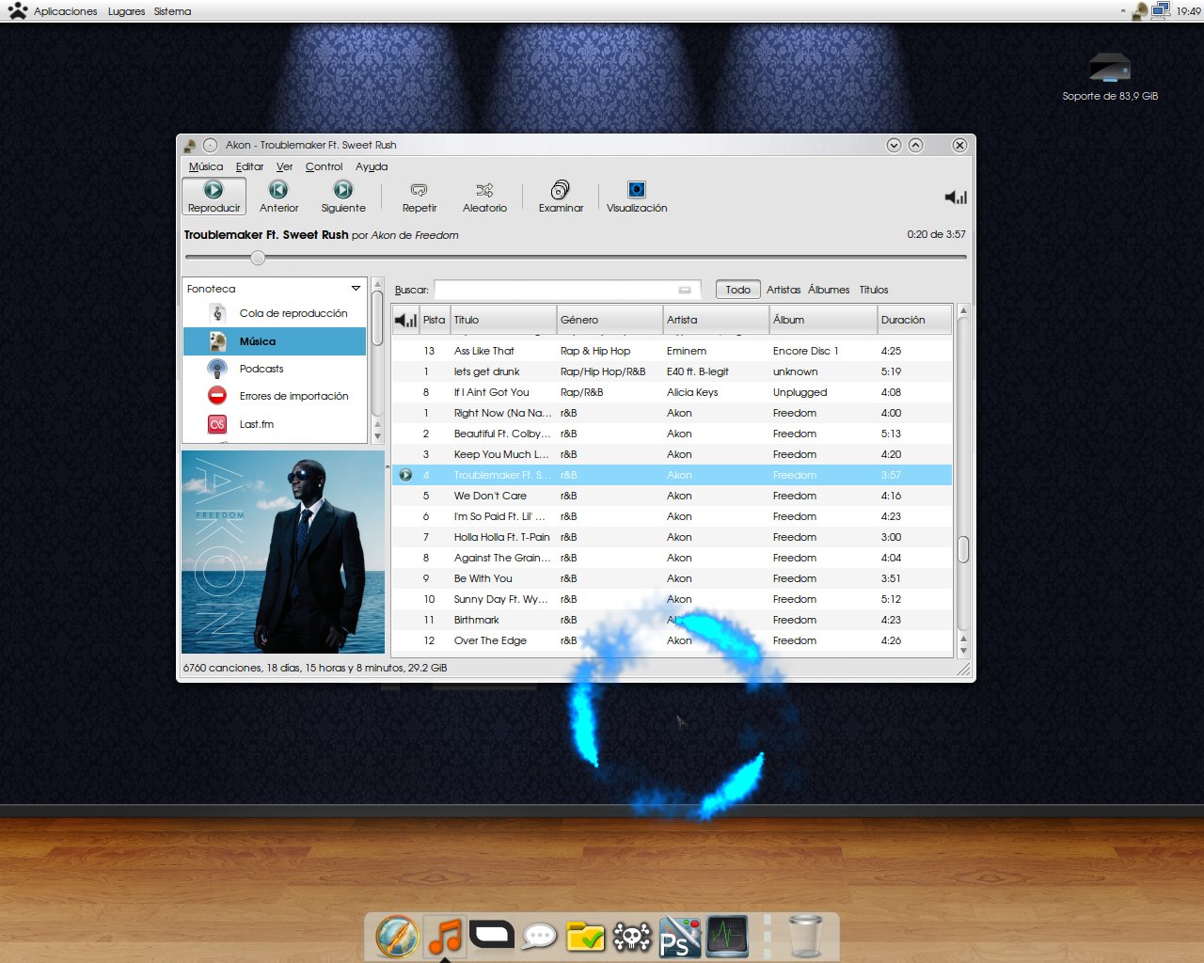Select the song Keep You Much L...

[x=672, y=454]
